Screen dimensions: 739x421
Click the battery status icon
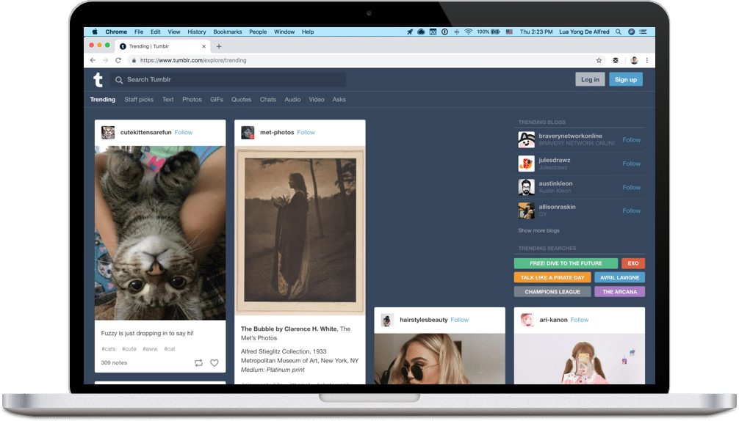tap(495, 32)
